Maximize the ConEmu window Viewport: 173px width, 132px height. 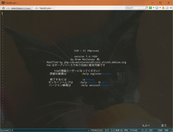160,3
